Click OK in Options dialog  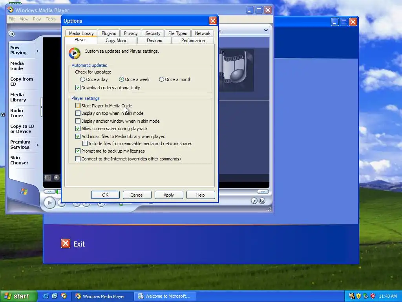[105, 195]
